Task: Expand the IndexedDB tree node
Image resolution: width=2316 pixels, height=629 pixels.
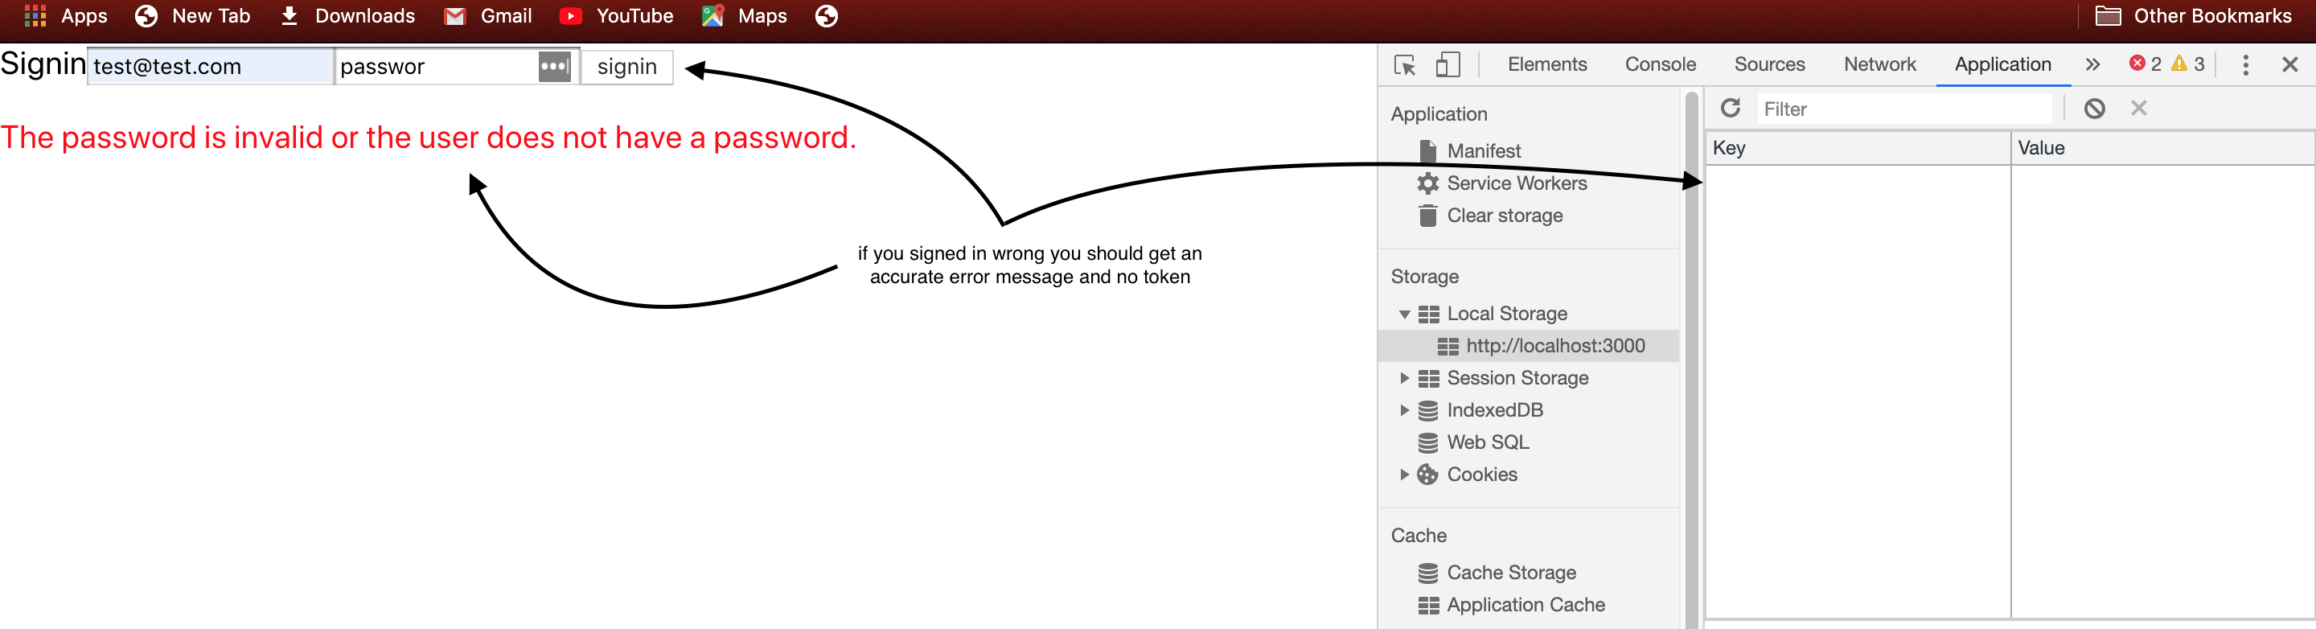Action: click(x=1403, y=410)
